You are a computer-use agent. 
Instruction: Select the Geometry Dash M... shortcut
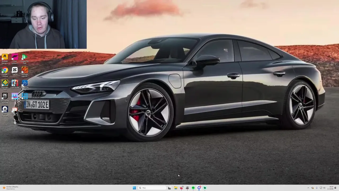pos(25,72)
